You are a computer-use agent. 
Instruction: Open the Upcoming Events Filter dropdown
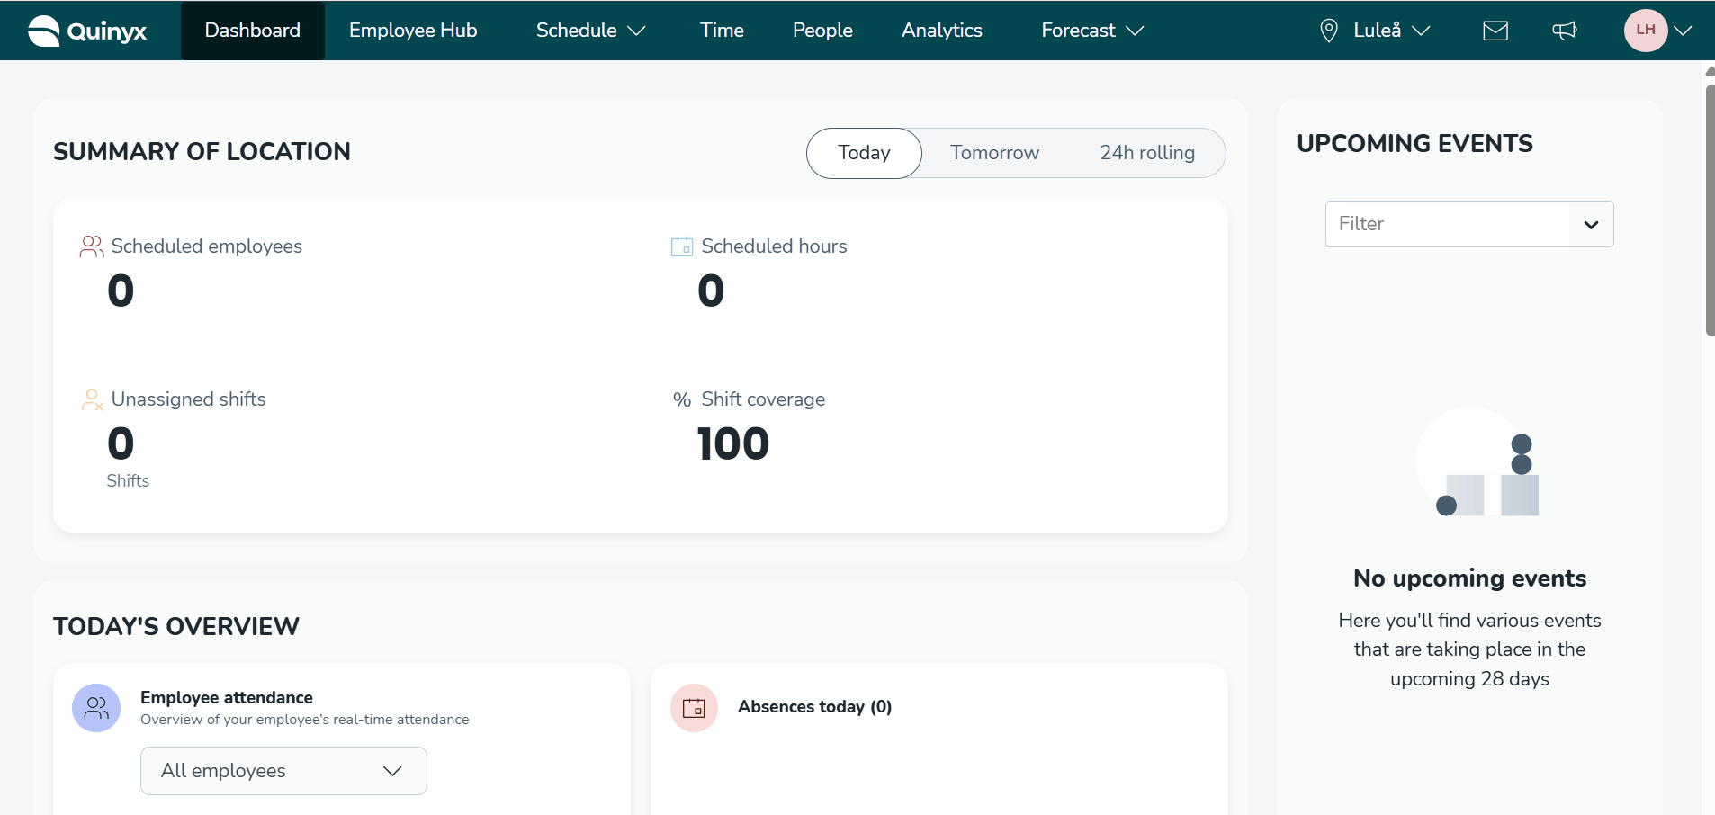point(1468,224)
